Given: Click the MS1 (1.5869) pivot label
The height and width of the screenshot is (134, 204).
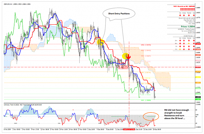Looking at the screenshot, I should [146, 100].
